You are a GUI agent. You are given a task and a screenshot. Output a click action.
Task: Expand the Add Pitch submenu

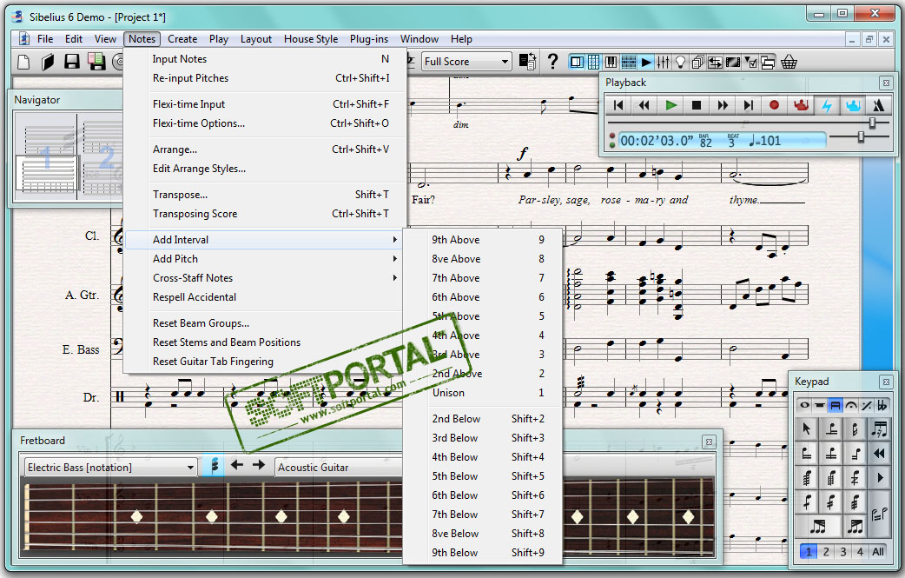tap(265, 259)
